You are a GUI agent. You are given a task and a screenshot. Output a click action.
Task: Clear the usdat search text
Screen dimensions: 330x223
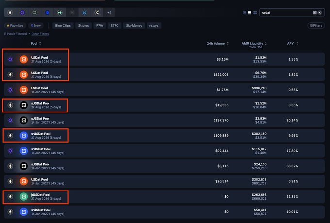point(320,13)
